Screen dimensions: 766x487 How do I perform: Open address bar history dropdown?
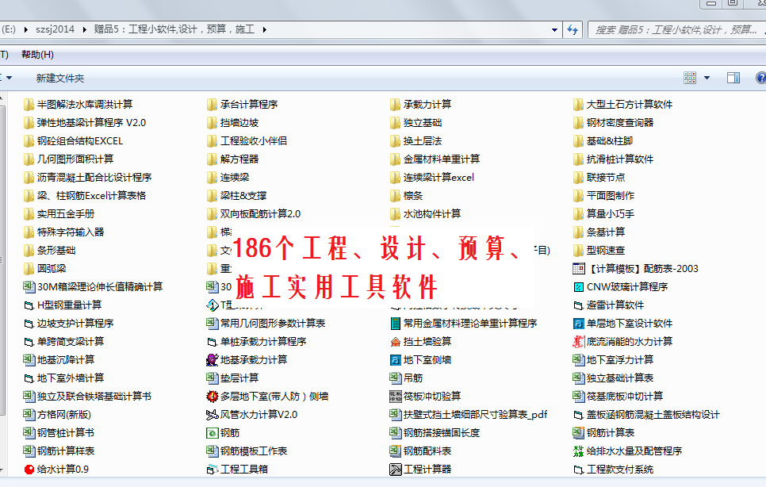pyautogui.click(x=554, y=29)
